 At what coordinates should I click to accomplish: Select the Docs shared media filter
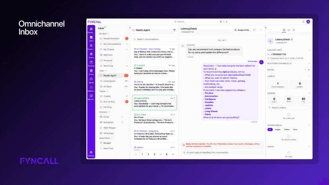click(x=295, y=130)
